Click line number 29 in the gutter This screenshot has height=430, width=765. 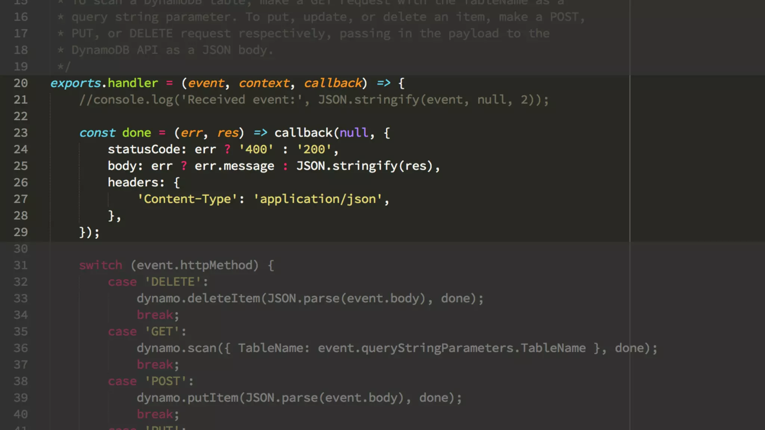21,232
